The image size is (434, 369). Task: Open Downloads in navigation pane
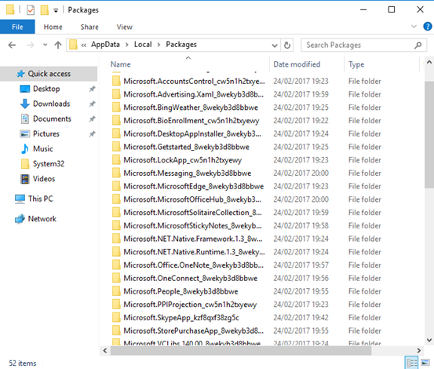click(x=52, y=104)
